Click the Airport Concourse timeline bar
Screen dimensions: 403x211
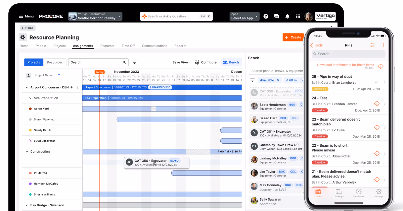point(162,87)
